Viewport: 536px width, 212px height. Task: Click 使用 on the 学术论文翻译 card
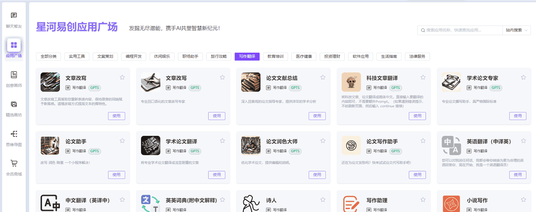pos(217,175)
